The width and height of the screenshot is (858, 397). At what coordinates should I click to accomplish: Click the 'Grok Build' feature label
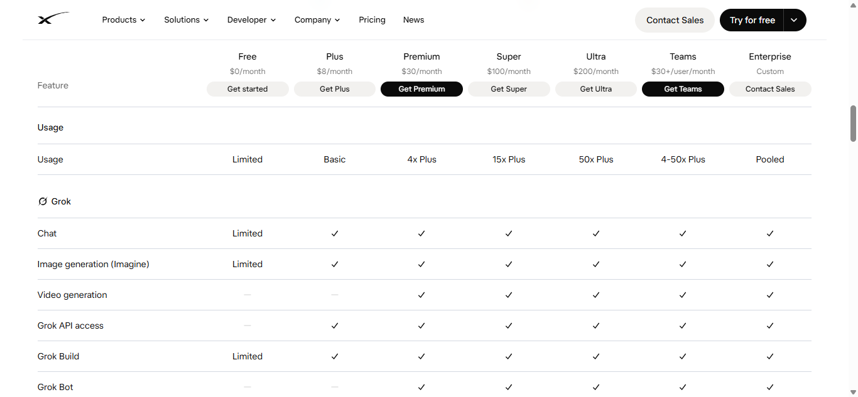58,356
